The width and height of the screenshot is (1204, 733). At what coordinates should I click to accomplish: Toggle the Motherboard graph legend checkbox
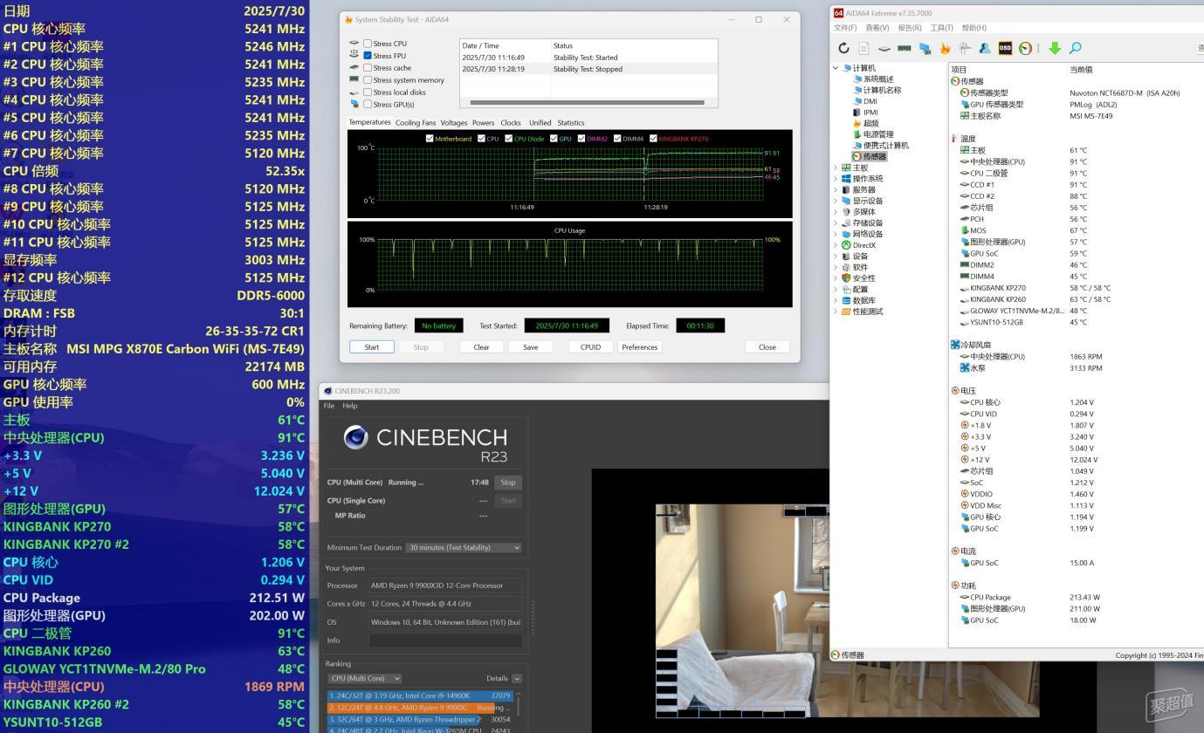point(430,139)
